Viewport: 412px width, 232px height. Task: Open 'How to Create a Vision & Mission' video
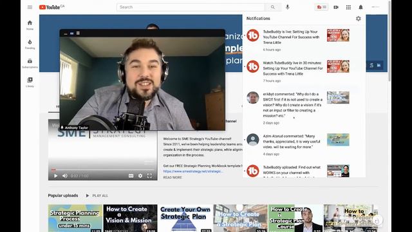tap(130, 218)
